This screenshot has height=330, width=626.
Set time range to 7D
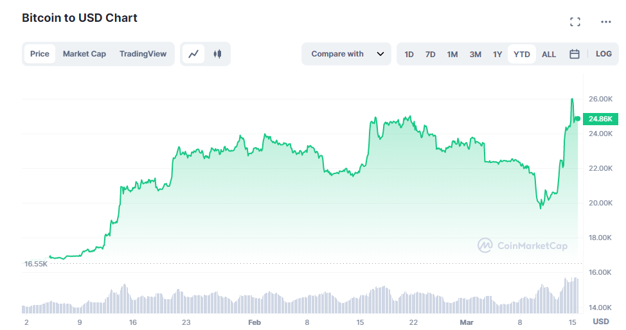(x=430, y=55)
